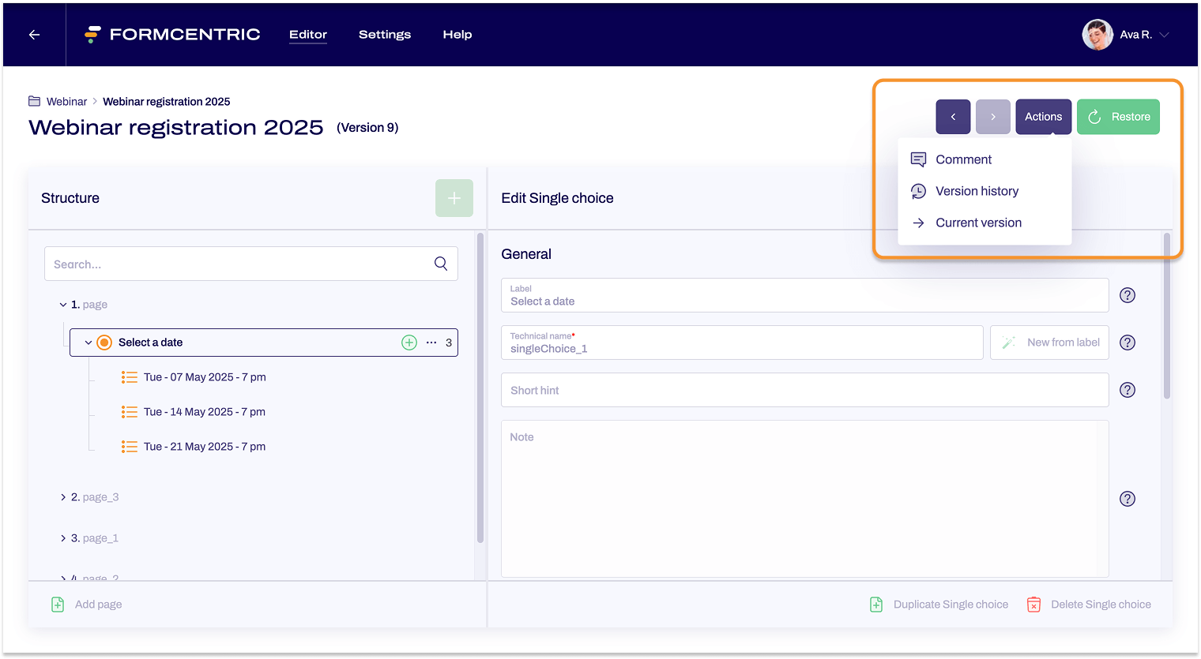Click the green plus to add a structure element
The height and width of the screenshot is (659, 1201).
coord(454,198)
